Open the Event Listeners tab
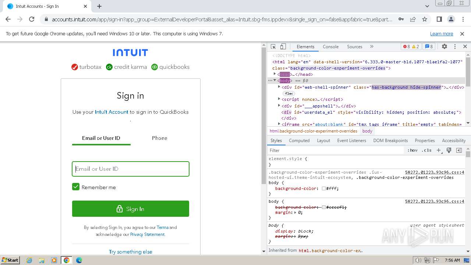The width and height of the screenshot is (471, 265). pos(351,141)
